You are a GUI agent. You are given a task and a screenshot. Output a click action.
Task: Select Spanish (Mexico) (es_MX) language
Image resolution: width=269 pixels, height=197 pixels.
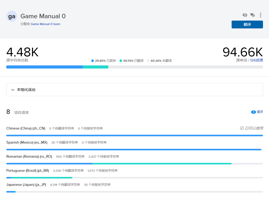(x=27, y=142)
